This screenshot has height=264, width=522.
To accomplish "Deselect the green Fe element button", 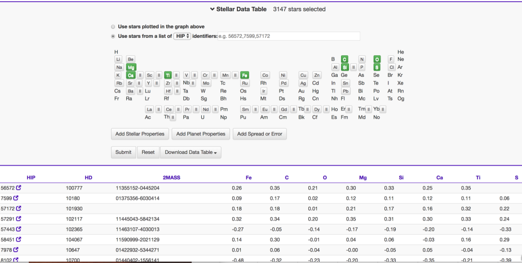I will (244, 75).
